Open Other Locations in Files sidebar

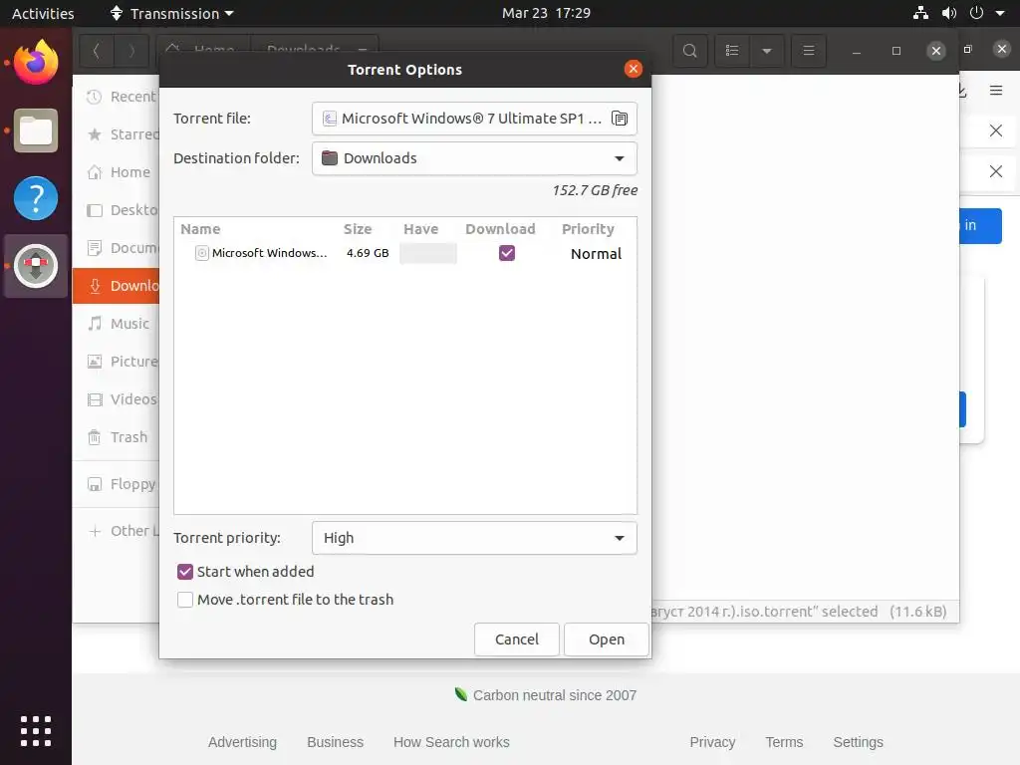pos(116,531)
